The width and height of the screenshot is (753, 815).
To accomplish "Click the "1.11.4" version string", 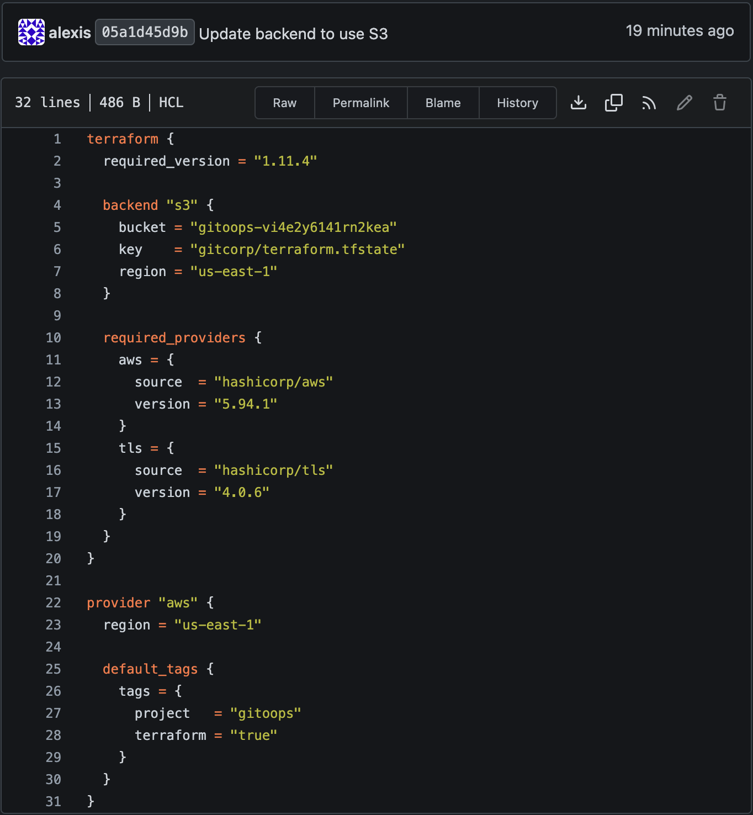I will click(x=285, y=161).
